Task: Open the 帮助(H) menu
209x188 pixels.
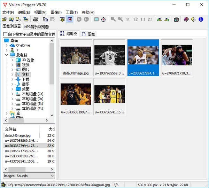Action: pyautogui.click(x=88, y=13)
